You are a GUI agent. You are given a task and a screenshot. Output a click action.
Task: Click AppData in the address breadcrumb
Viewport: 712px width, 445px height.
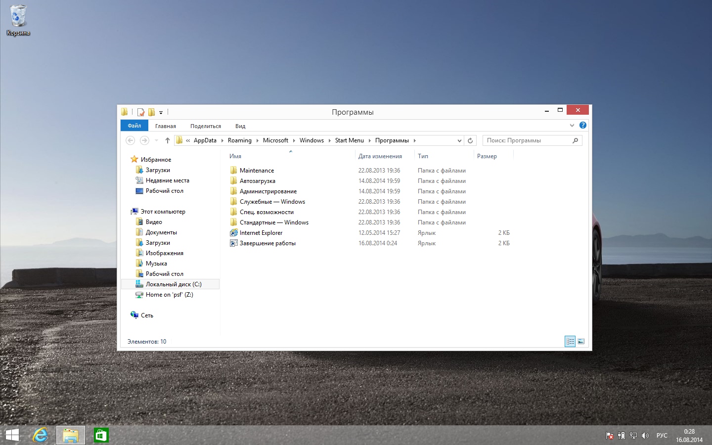[x=205, y=140]
